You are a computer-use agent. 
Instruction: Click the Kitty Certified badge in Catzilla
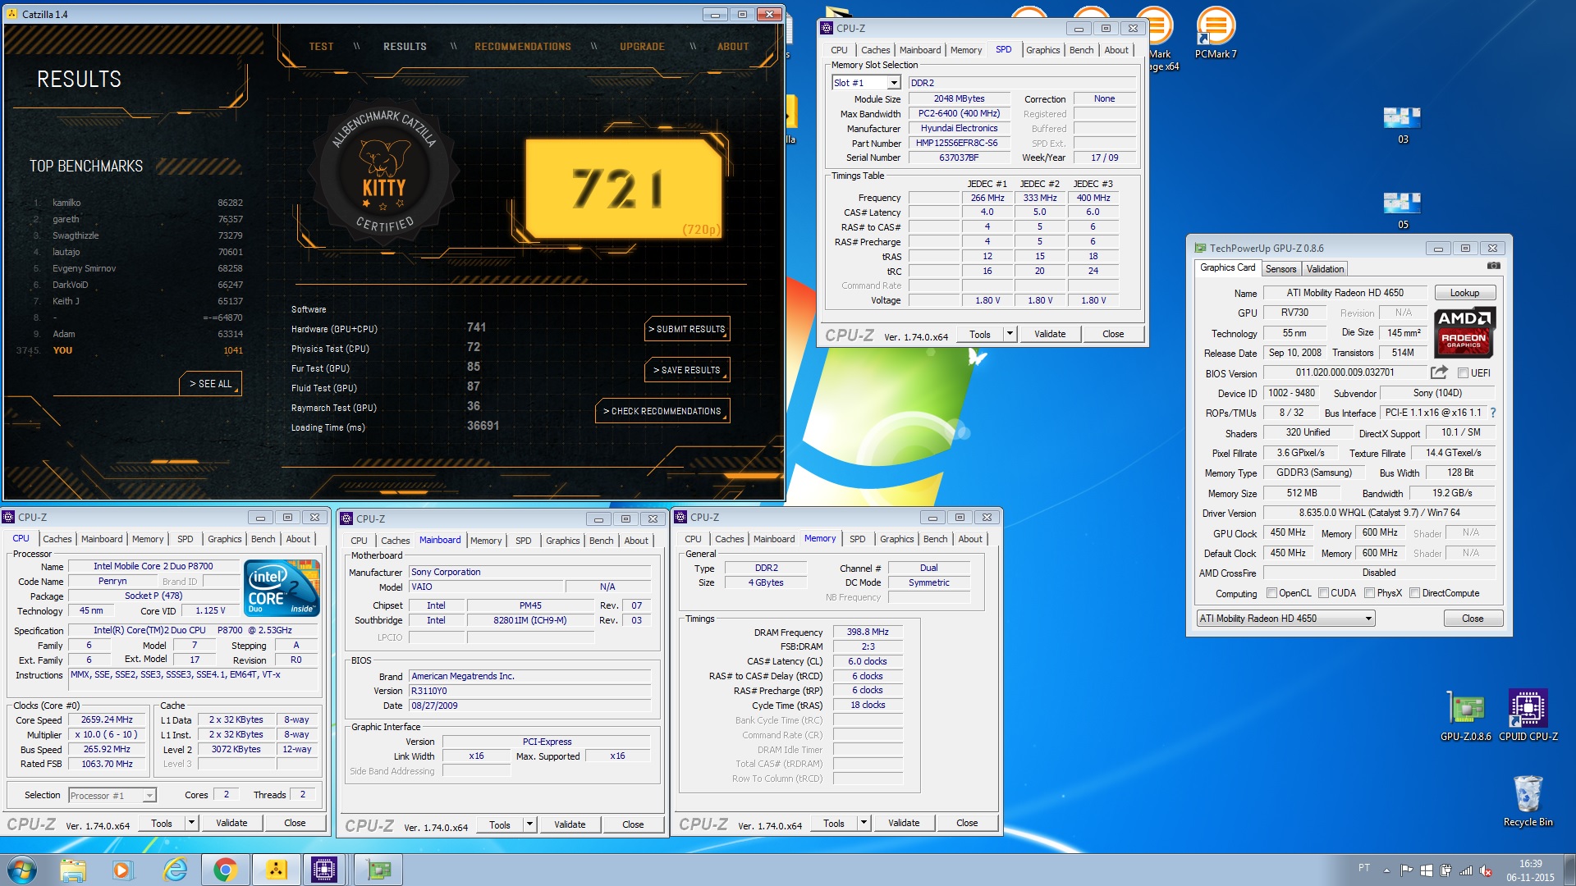coord(384,174)
